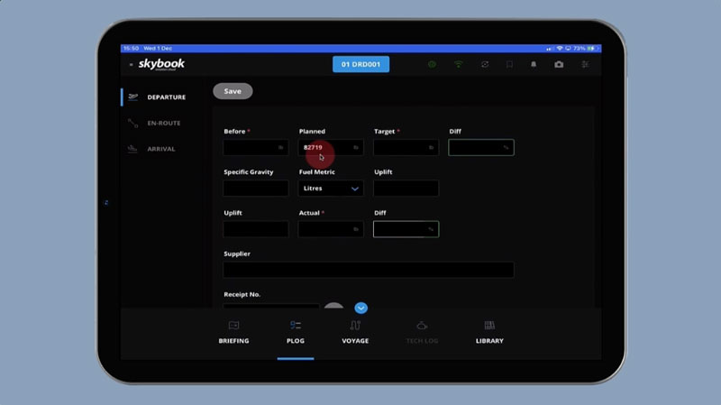Tap the green Wi-Fi connectivity icon
721x405 pixels.
458,65
